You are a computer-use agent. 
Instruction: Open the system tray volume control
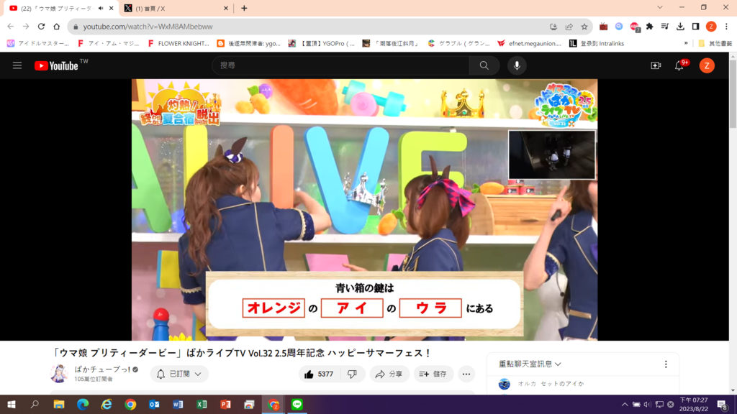click(648, 404)
